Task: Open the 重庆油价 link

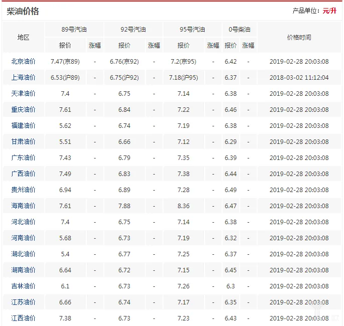Action: pos(23,109)
